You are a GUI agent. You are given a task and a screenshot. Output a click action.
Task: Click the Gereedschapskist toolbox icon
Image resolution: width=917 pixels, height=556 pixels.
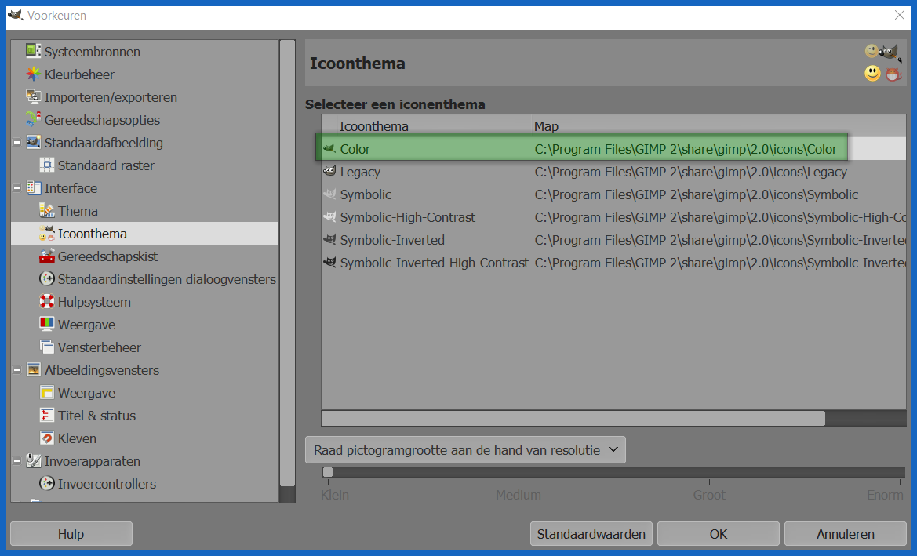(x=47, y=256)
